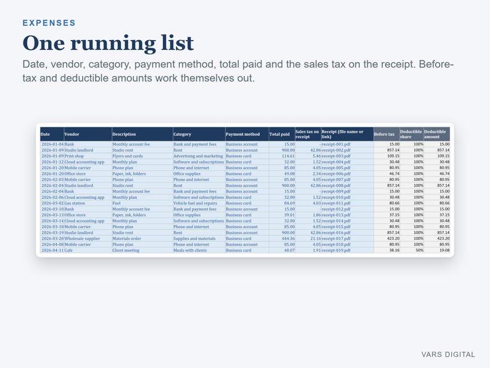This screenshot has width=490, height=368.
Task: Click the "Materials order" description cell
Action: tap(142, 238)
